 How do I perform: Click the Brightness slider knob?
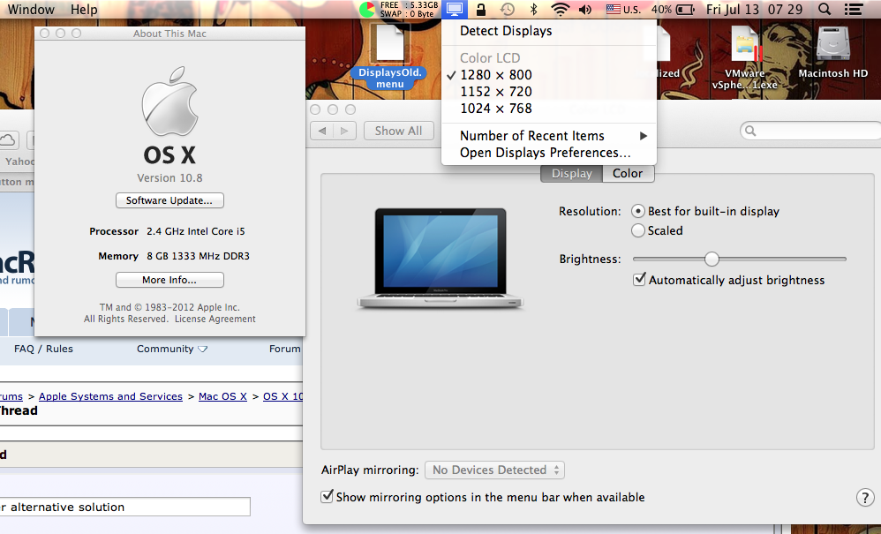tap(712, 259)
